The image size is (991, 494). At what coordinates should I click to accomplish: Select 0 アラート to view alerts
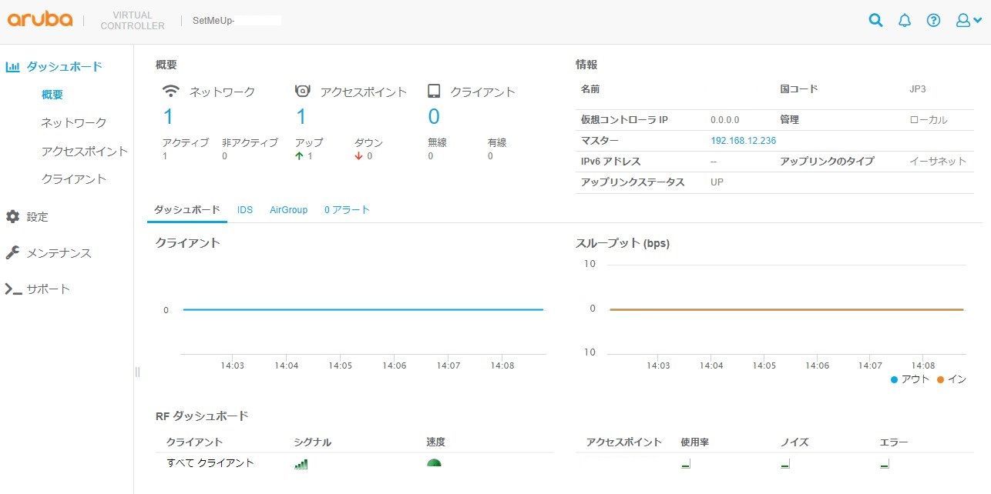click(346, 209)
